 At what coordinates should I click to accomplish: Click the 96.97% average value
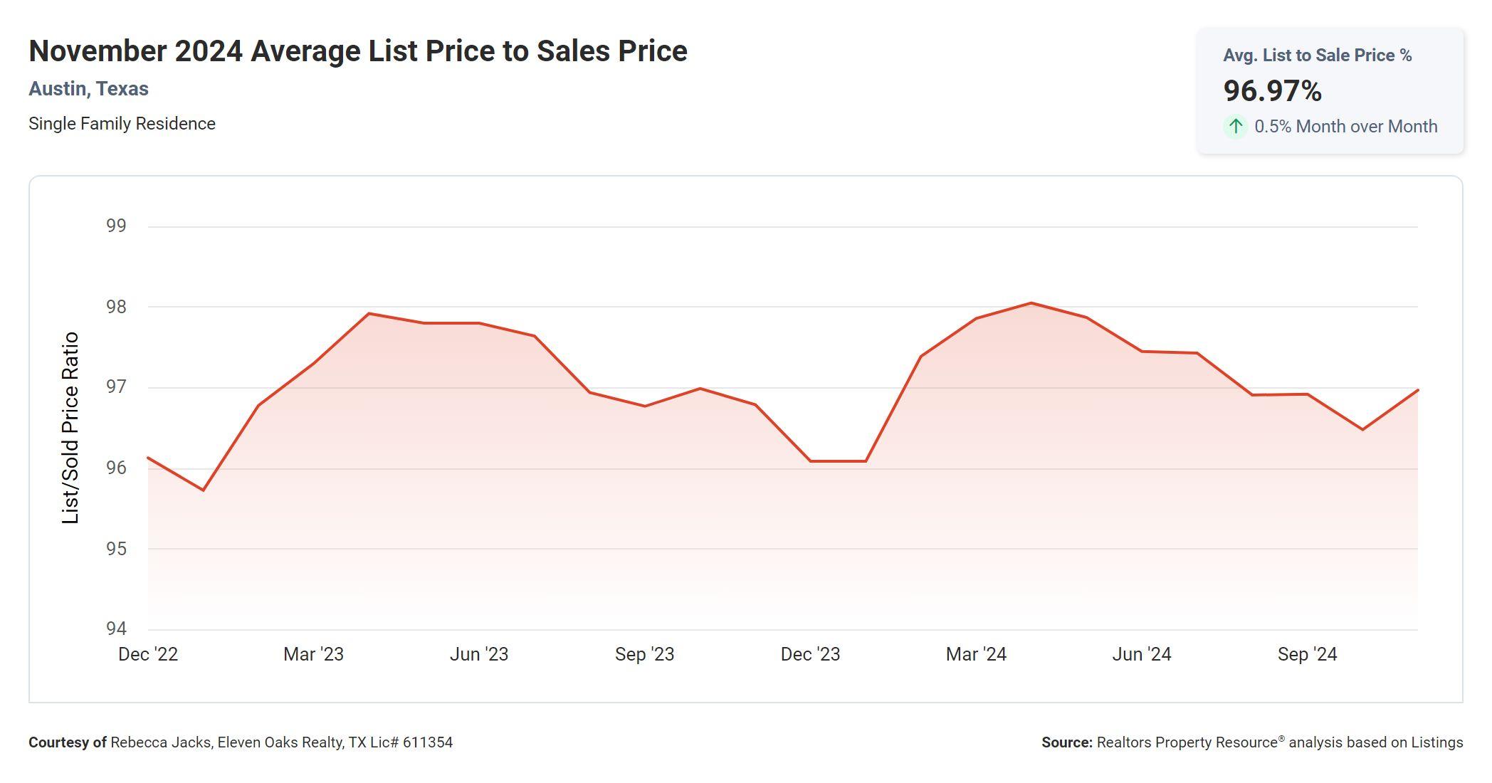click(x=1272, y=91)
